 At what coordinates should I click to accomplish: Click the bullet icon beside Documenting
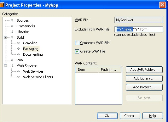[x=19, y=54]
